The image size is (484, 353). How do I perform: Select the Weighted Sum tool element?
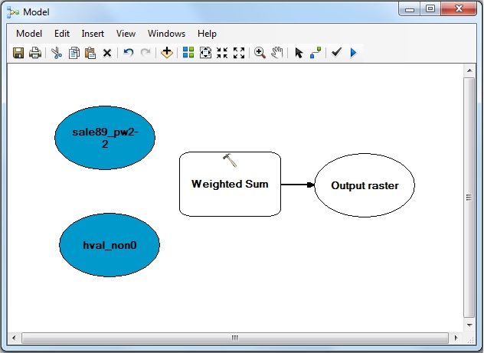click(x=230, y=185)
